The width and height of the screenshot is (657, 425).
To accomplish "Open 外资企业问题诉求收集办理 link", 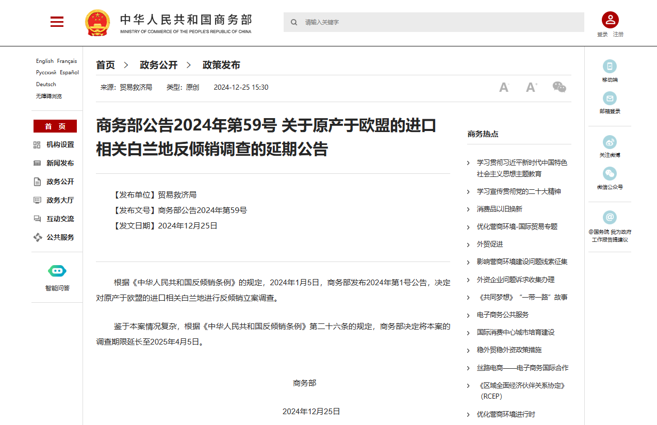I will 516,280.
